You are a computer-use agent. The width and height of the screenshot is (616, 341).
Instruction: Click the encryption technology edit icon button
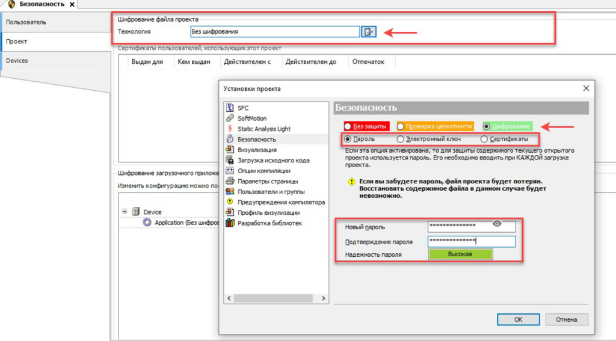pos(368,32)
